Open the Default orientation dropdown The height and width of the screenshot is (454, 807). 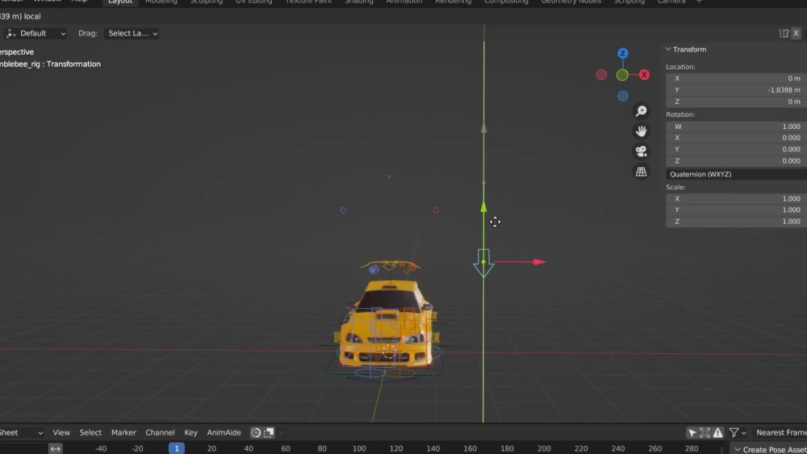tap(36, 33)
